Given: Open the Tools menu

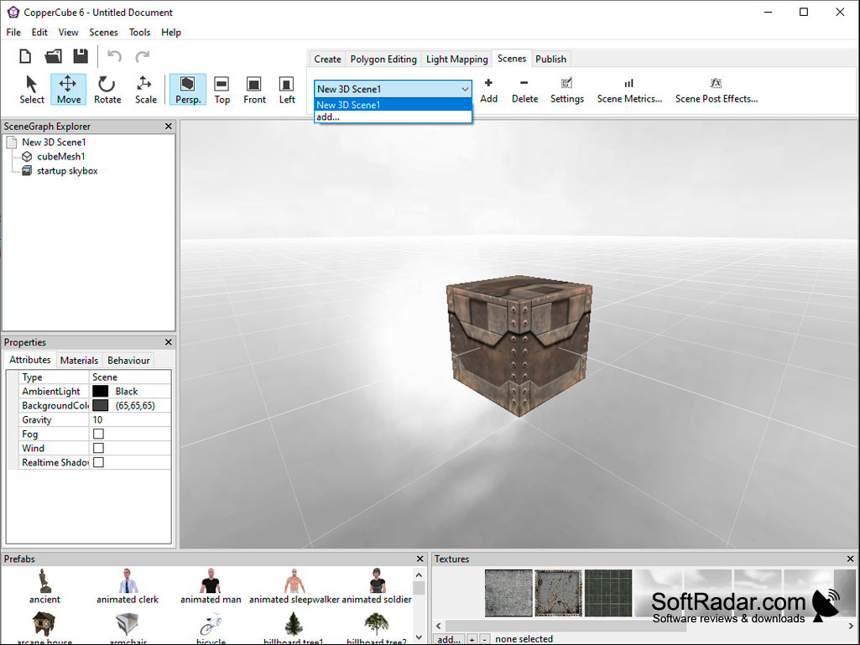Looking at the screenshot, I should (139, 33).
